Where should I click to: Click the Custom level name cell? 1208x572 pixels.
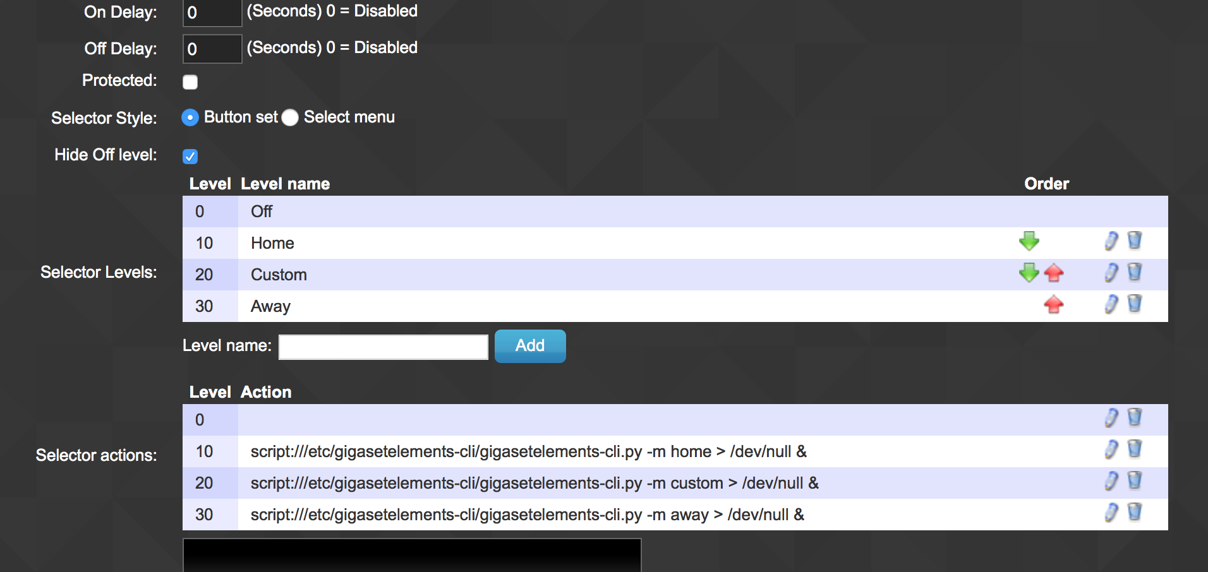click(x=279, y=275)
